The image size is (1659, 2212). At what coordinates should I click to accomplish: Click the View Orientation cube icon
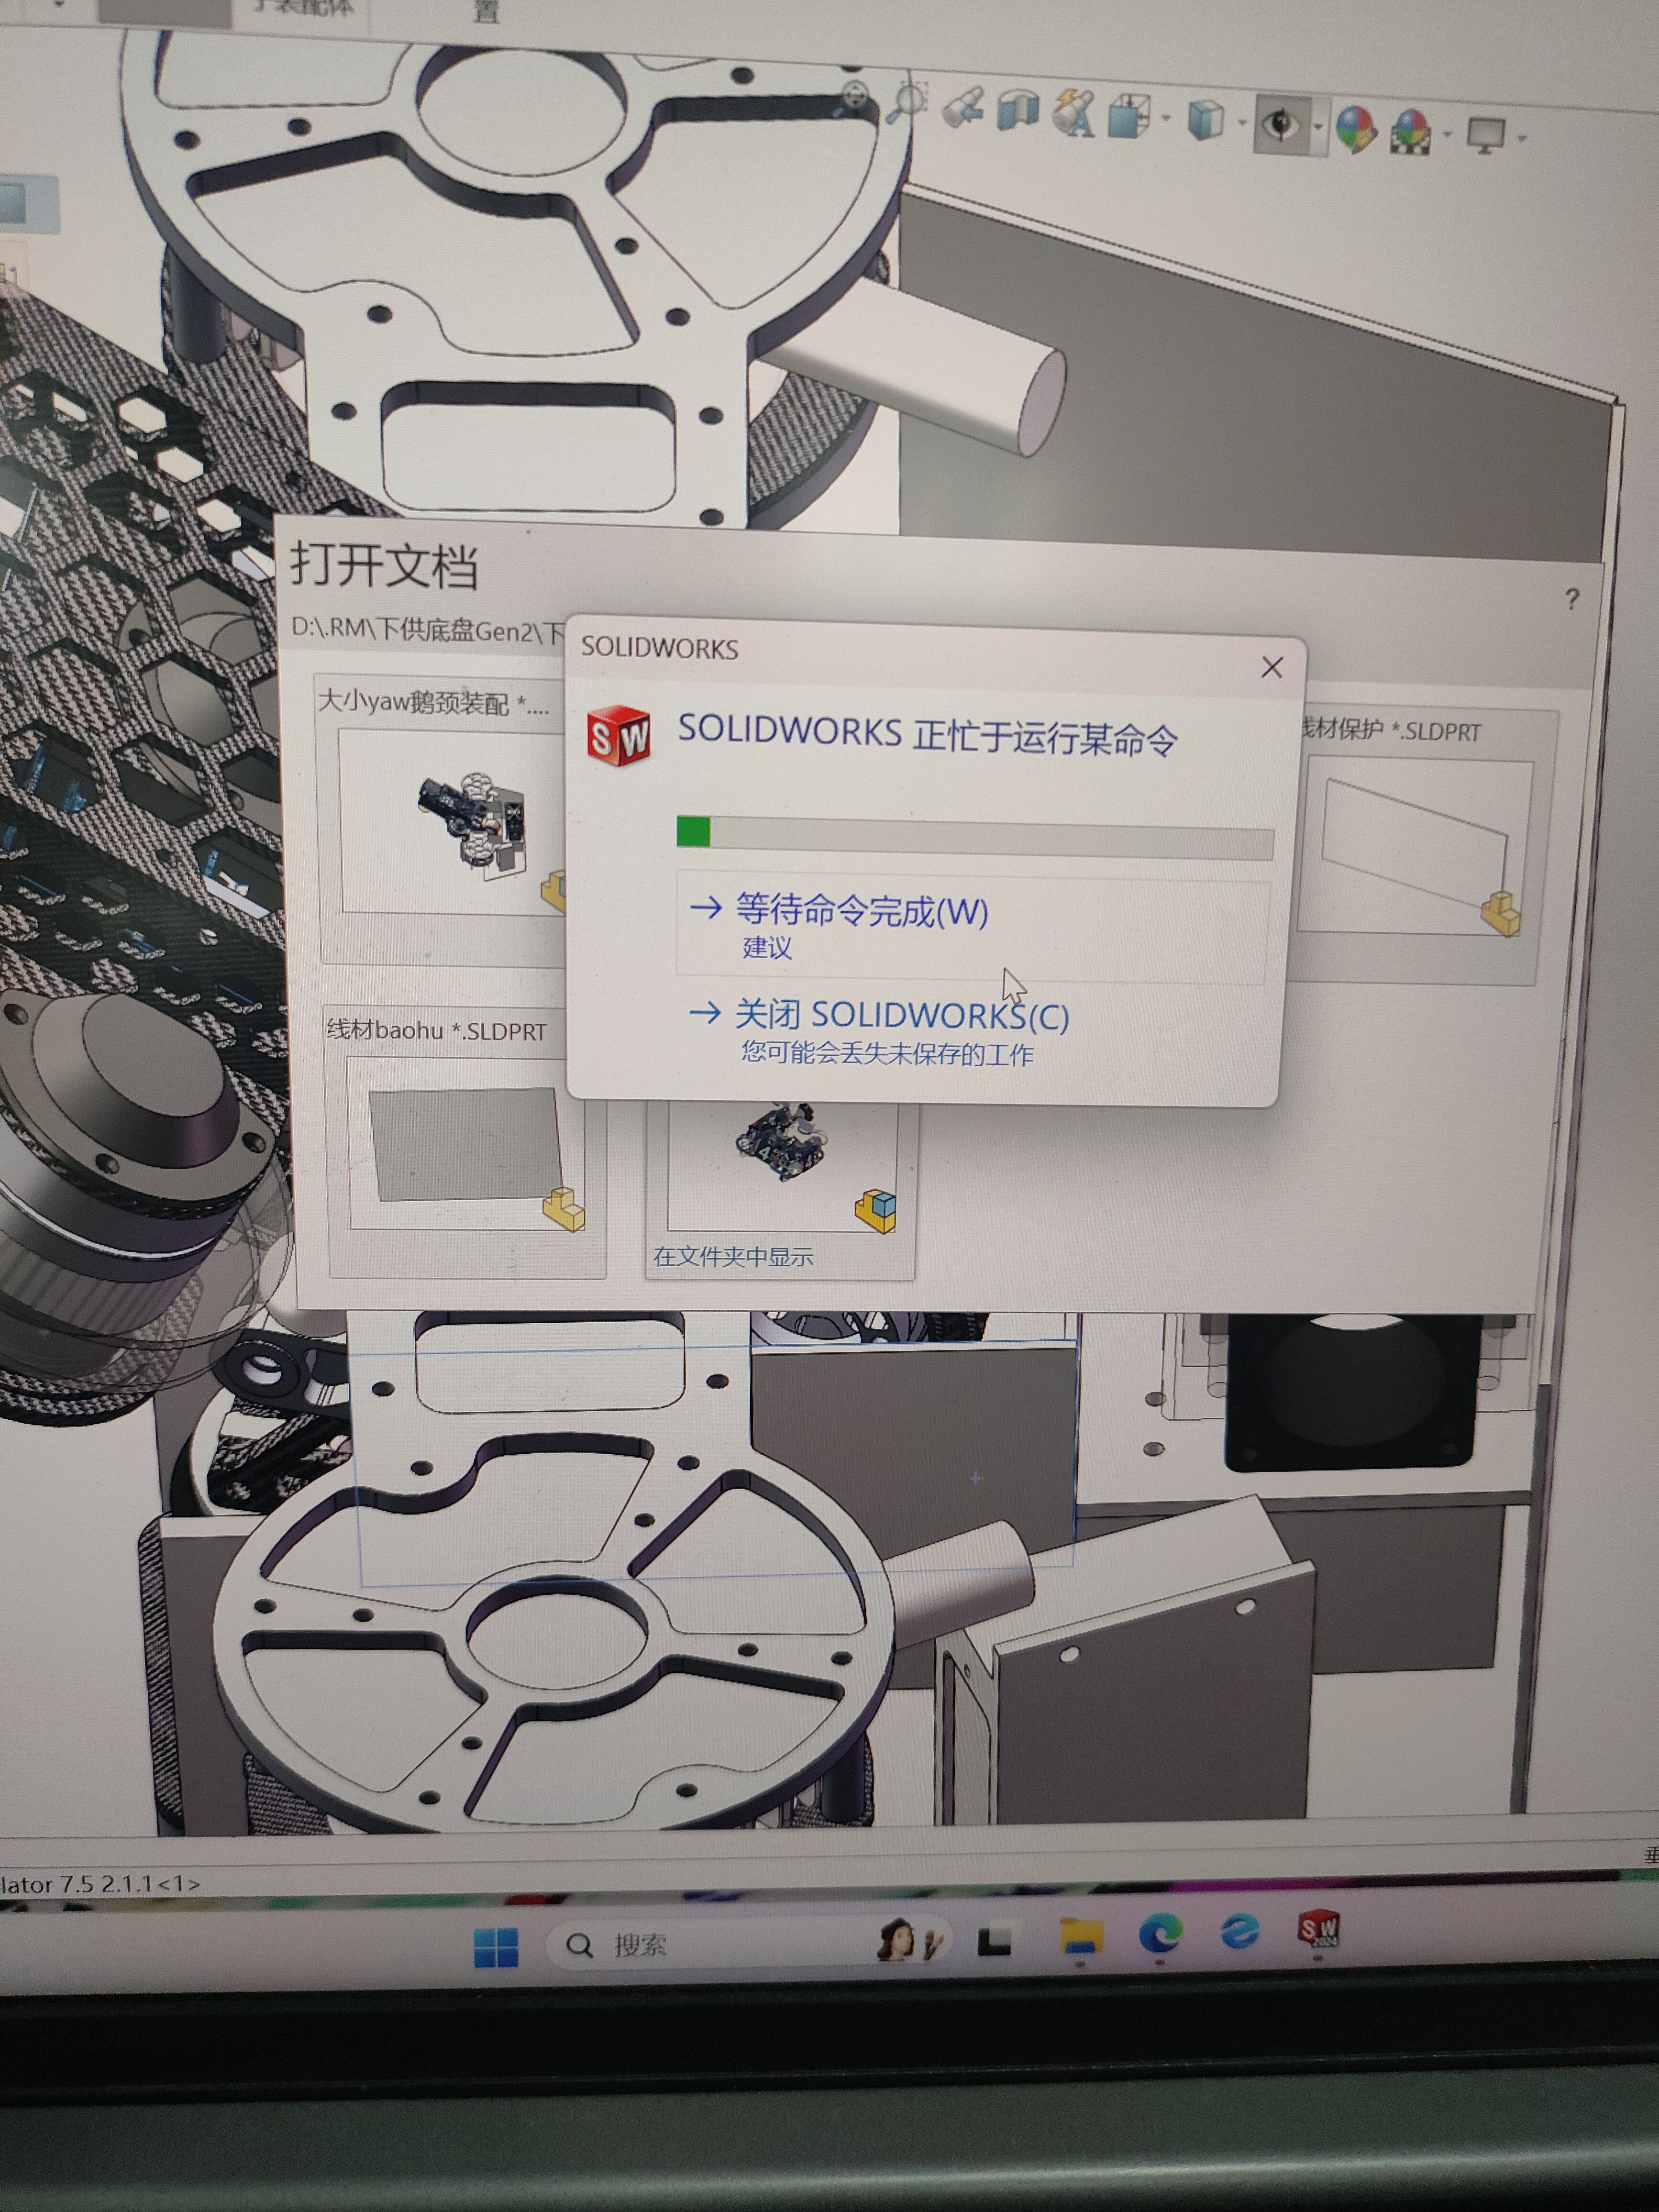[x=1129, y=116]
